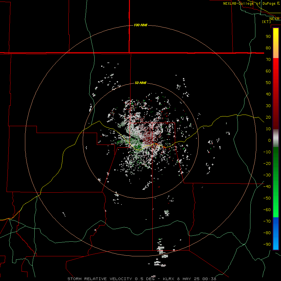The image size is (281, 281).
Task: Select the -70 scale label
Action: pyautogui.click(x=267, y=221)
